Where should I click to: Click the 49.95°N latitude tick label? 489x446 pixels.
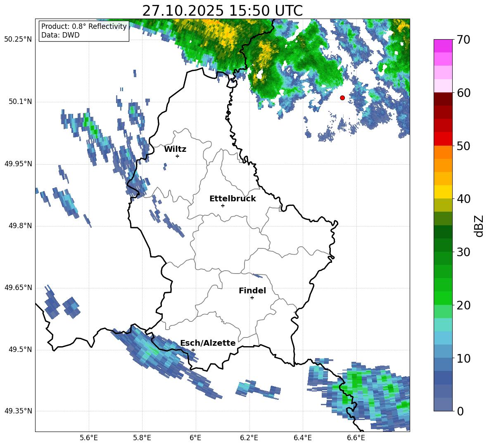18,164
